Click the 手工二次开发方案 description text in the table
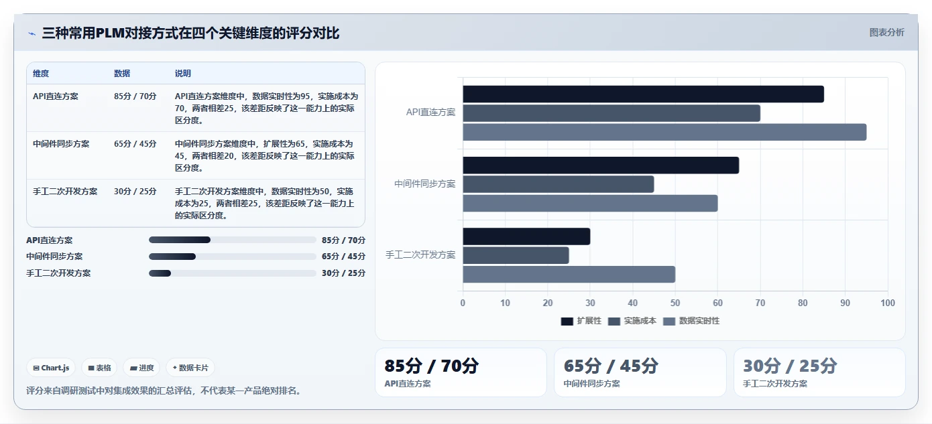Screen dimensions: 932x424 click(x=265, y=204)
